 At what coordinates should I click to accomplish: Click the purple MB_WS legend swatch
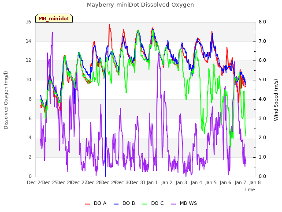(x=173, y=204)
